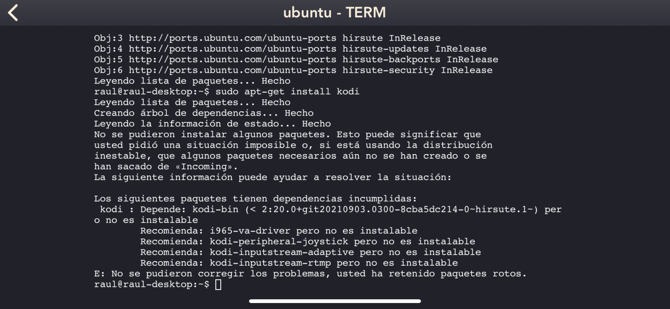
Task: Click the "Leyendo la información de estado" line
Action: (x=212, y=124)
